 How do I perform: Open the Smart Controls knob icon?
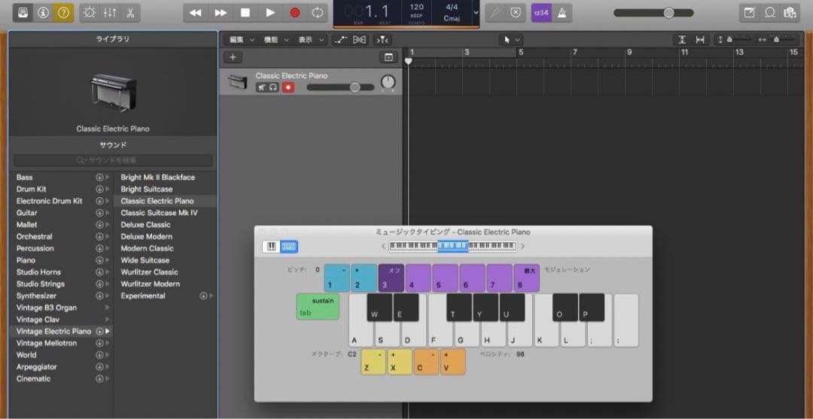click(x=90, y=13)
